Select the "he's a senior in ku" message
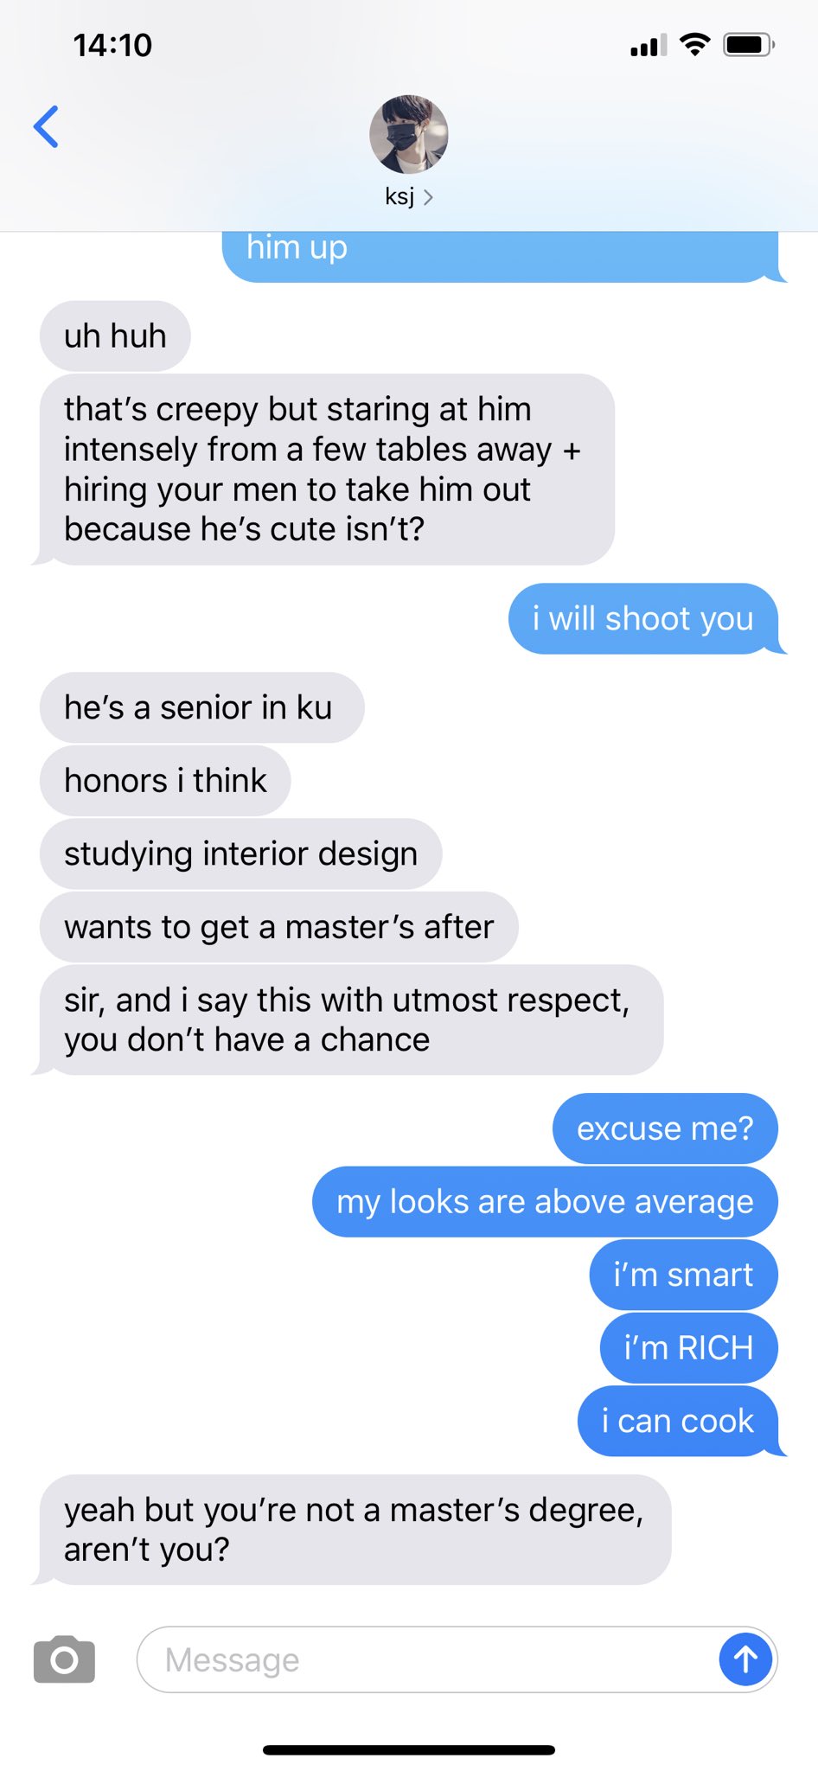818x1771 pixels. pos(201,707)
